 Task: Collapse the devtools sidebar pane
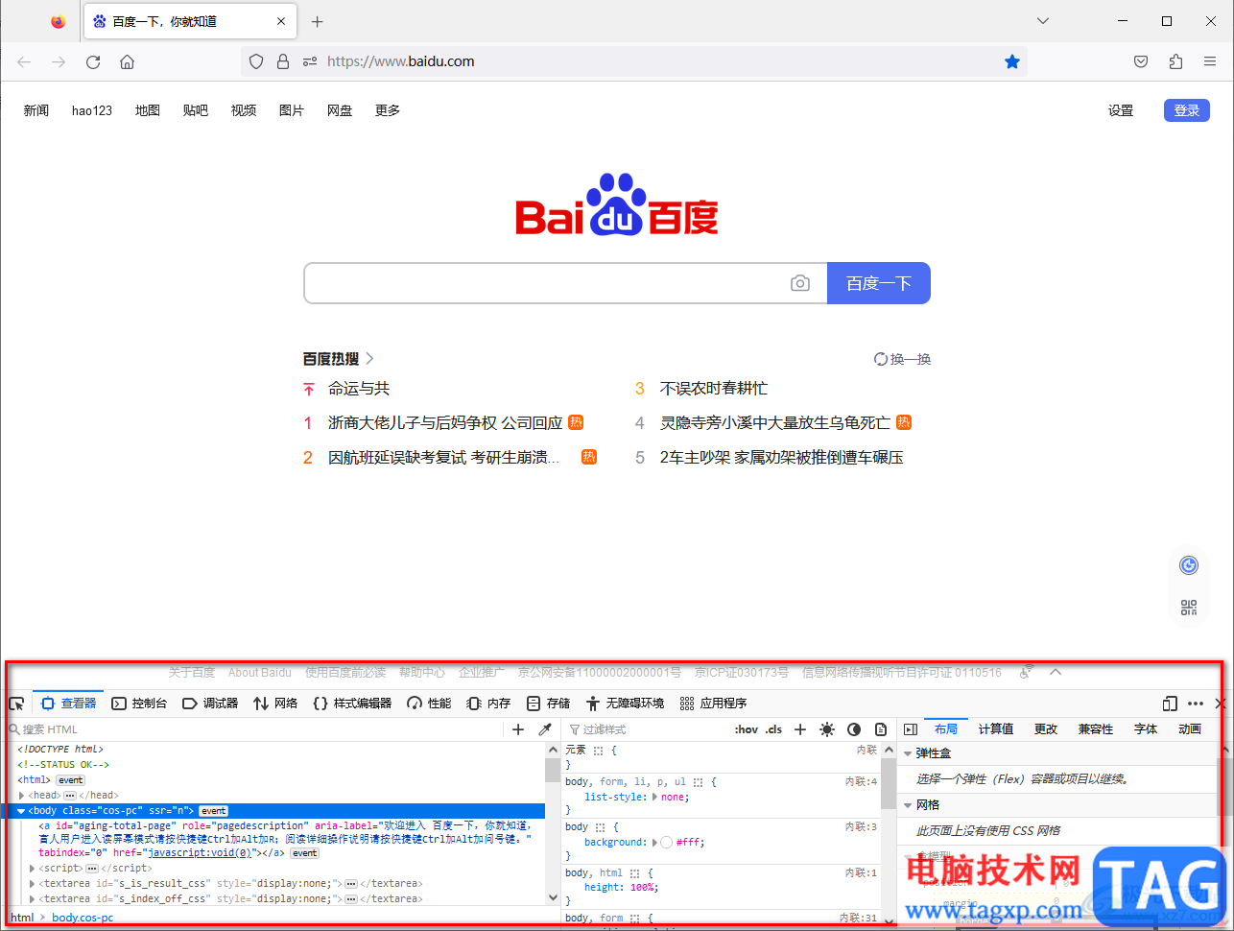coord(911,729)
